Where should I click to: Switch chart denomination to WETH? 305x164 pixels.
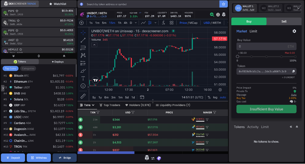click(216, 23)
